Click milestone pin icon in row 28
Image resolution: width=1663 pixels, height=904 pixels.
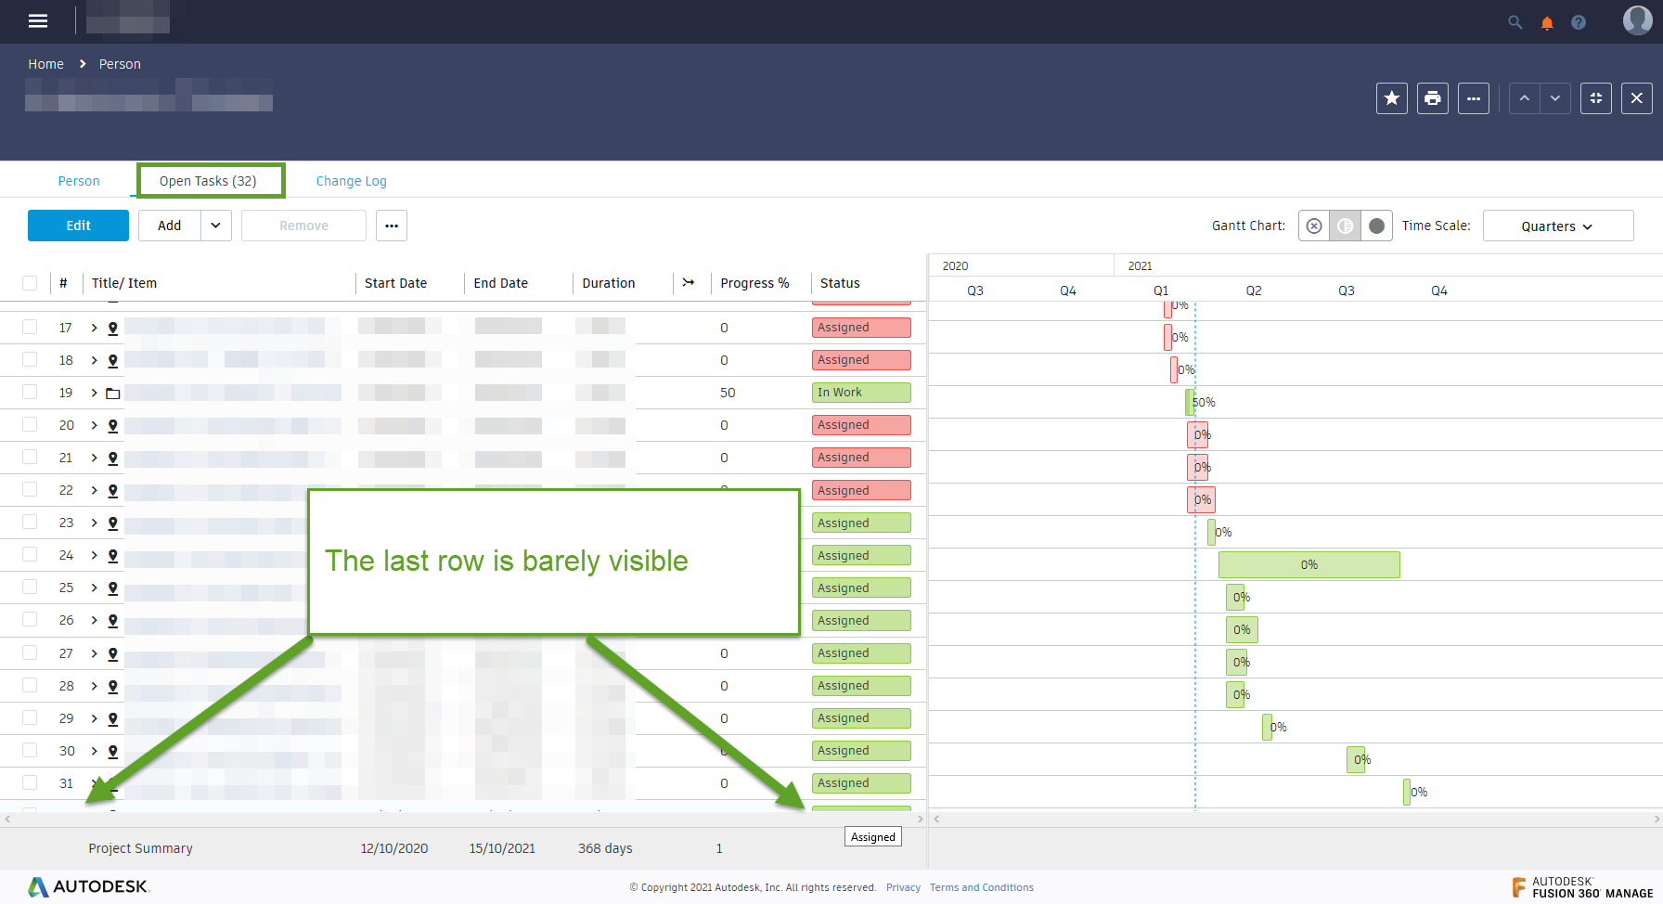[113, 686]
